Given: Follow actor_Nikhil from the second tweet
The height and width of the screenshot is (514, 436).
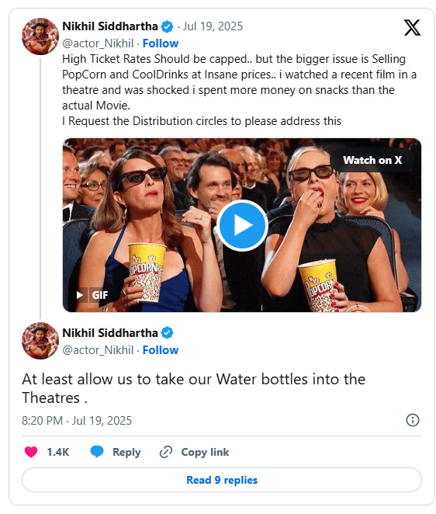Looking at the screenshot, I should coord(161,350).
